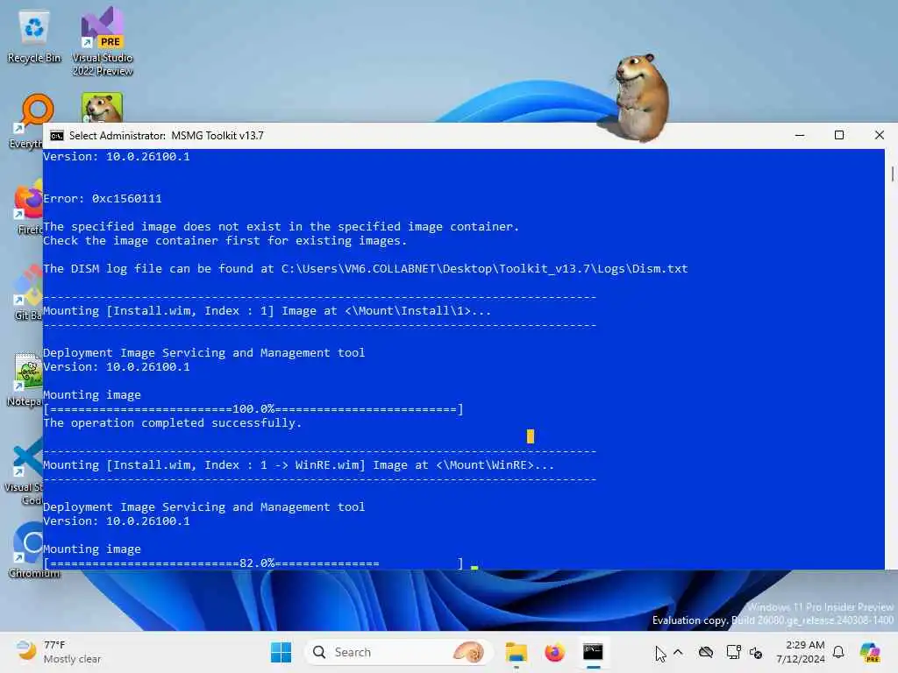
Task: Open the Everything search desktop shortcut
Action: [27, 120]
